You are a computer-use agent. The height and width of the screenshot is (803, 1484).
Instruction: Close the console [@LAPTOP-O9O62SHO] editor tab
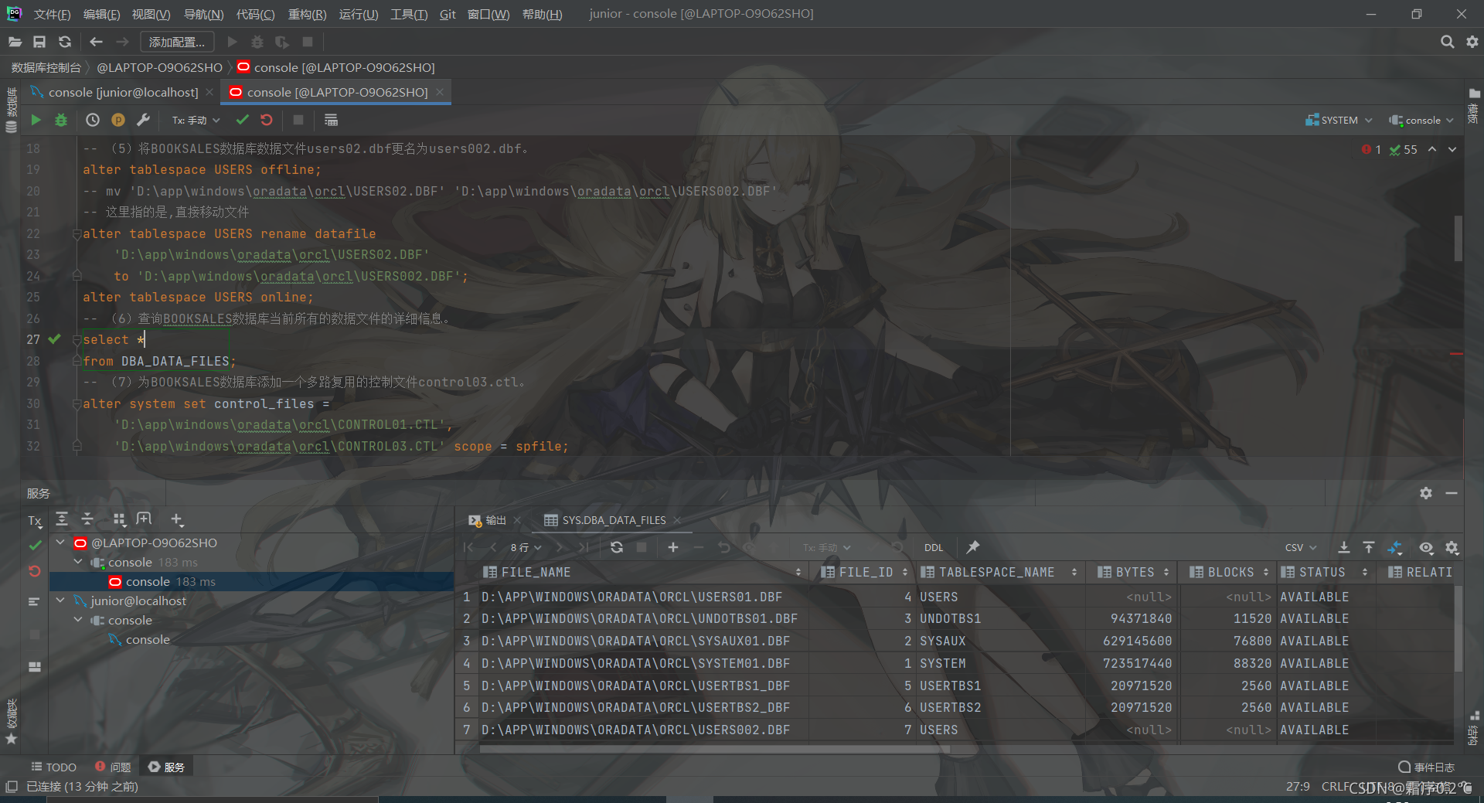pos(440,92)
